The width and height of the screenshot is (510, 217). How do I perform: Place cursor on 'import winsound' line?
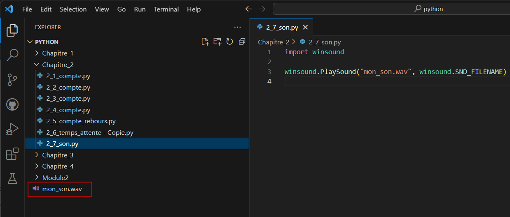tap(314, 52)
